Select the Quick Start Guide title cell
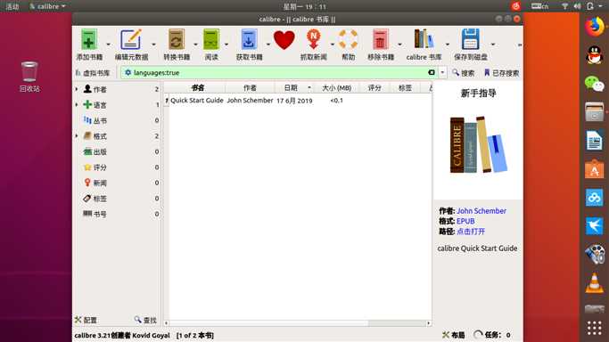Screen dimensions: 609x342 click(197, 101)
